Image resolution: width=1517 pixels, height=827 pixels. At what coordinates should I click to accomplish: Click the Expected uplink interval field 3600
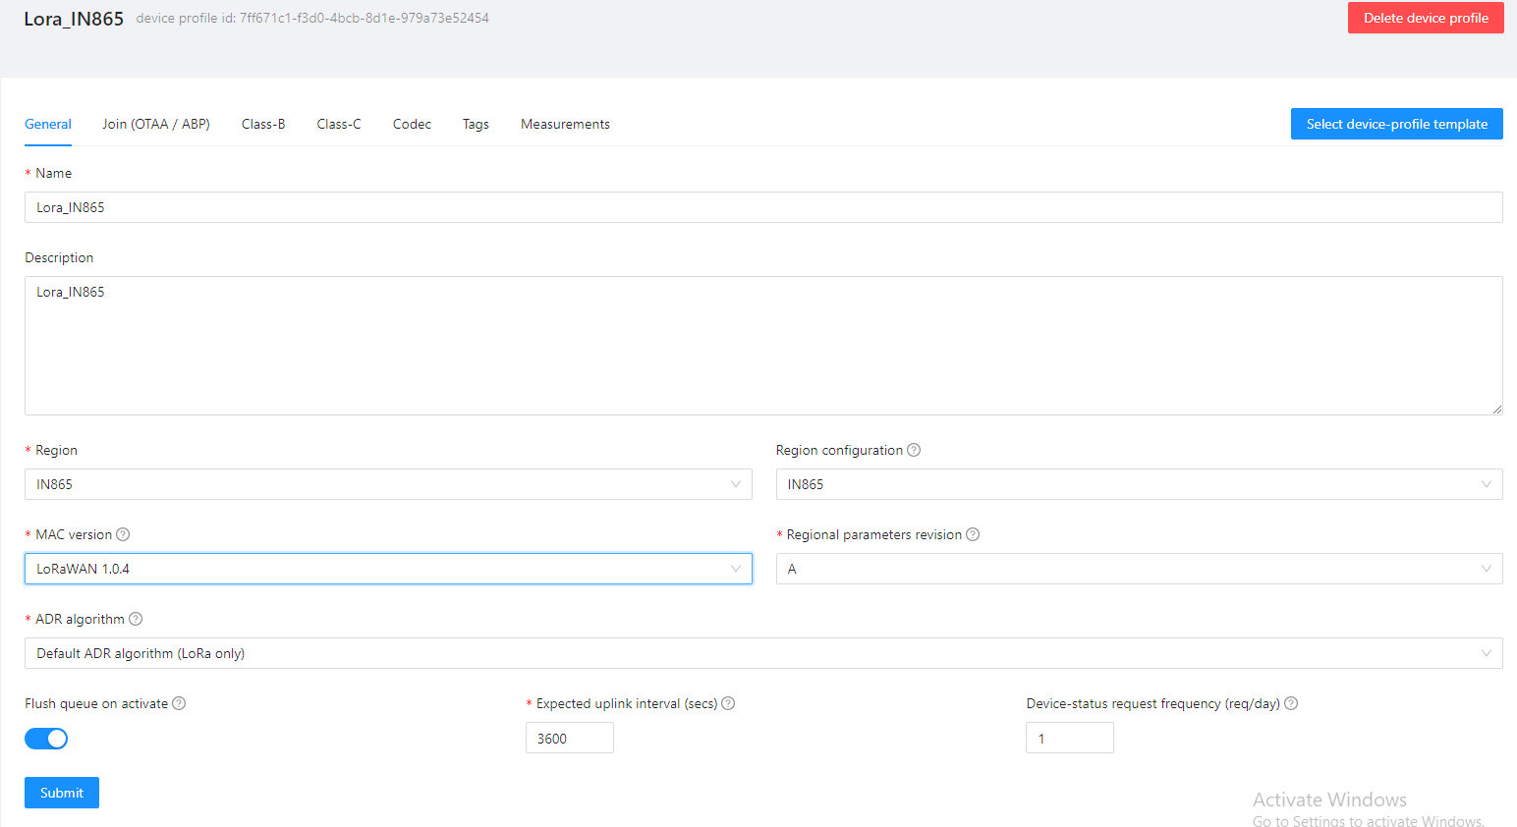[x=570, y=738]
